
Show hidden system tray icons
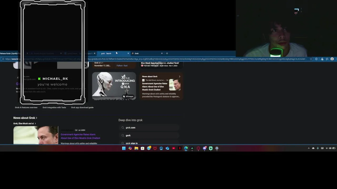[x=309, y=148]
